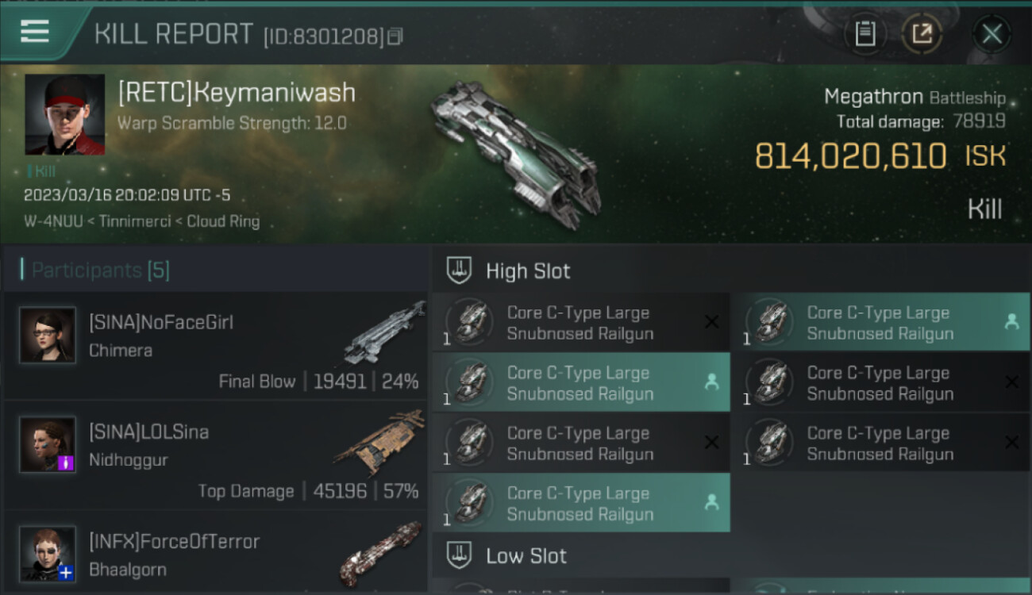Click the clipboard icon in the header
Screen dimensions: 1032x595
[864, 34]
